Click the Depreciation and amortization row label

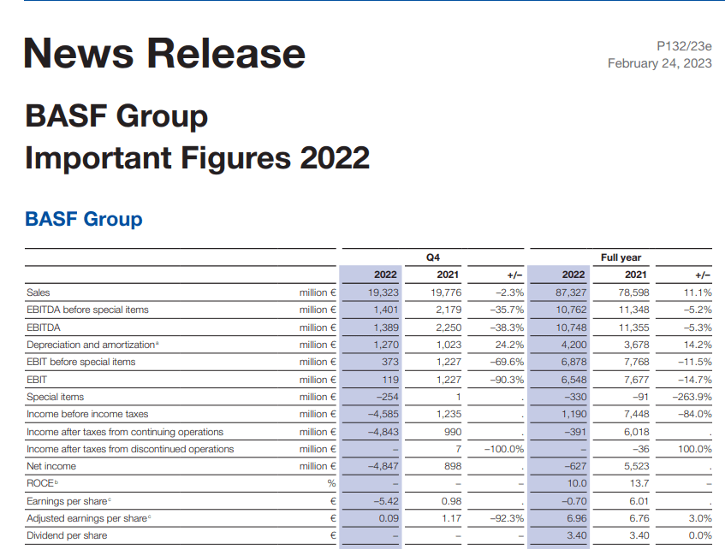(x=92, y=345)
